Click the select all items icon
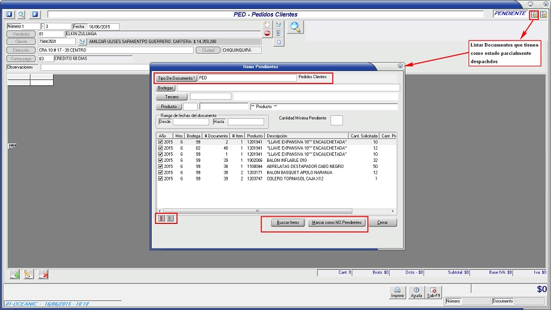 [x=161, y=219]
